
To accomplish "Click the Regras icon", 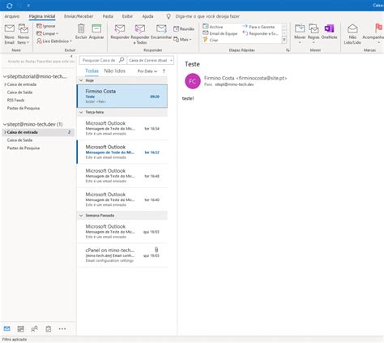I will point(314,28).
